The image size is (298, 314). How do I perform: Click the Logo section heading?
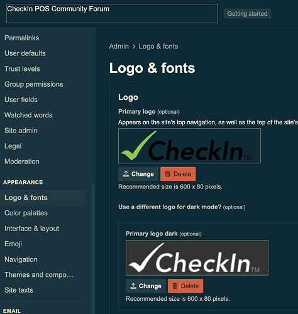pyautogui.click(x=128, y=97)
